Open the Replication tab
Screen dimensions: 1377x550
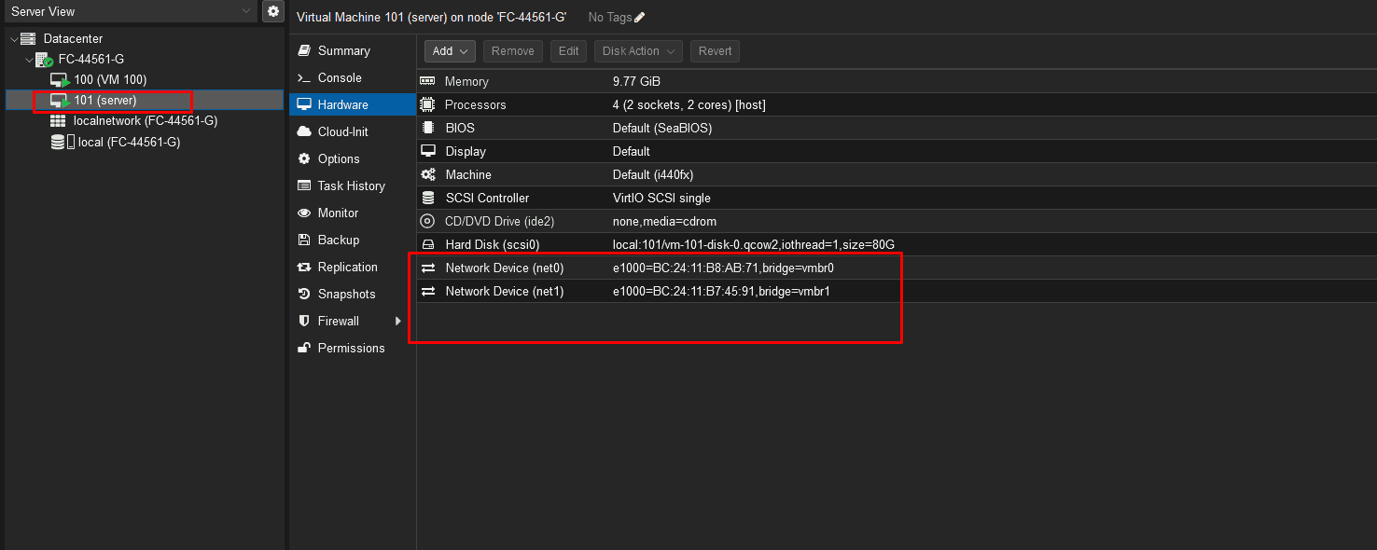[352, 268]
